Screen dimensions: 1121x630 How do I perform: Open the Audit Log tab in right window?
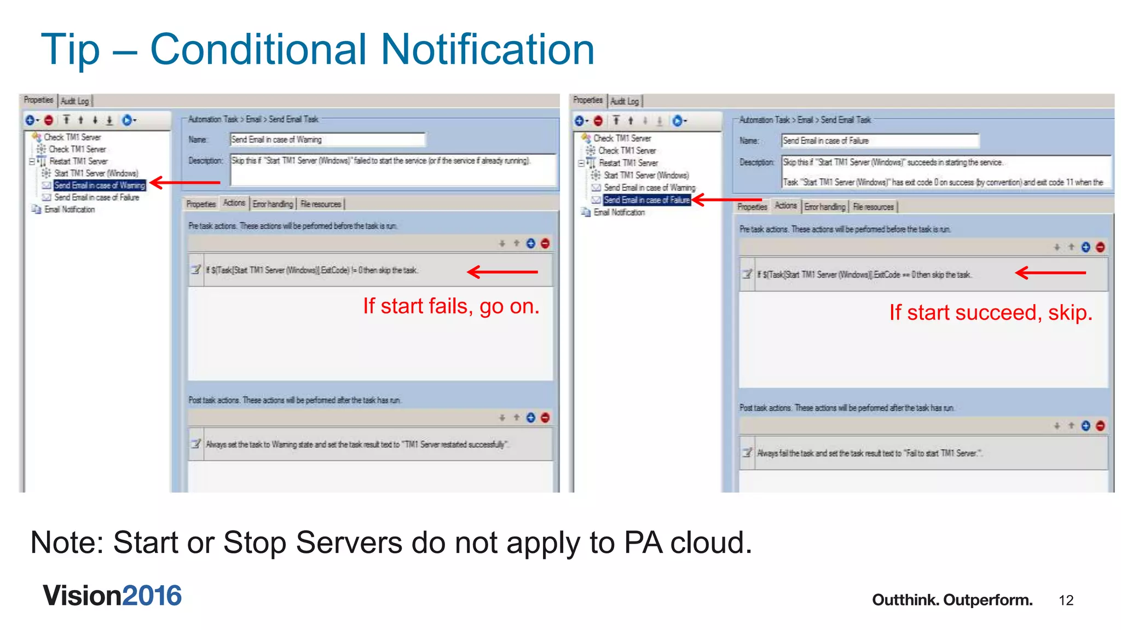[625, 101]
